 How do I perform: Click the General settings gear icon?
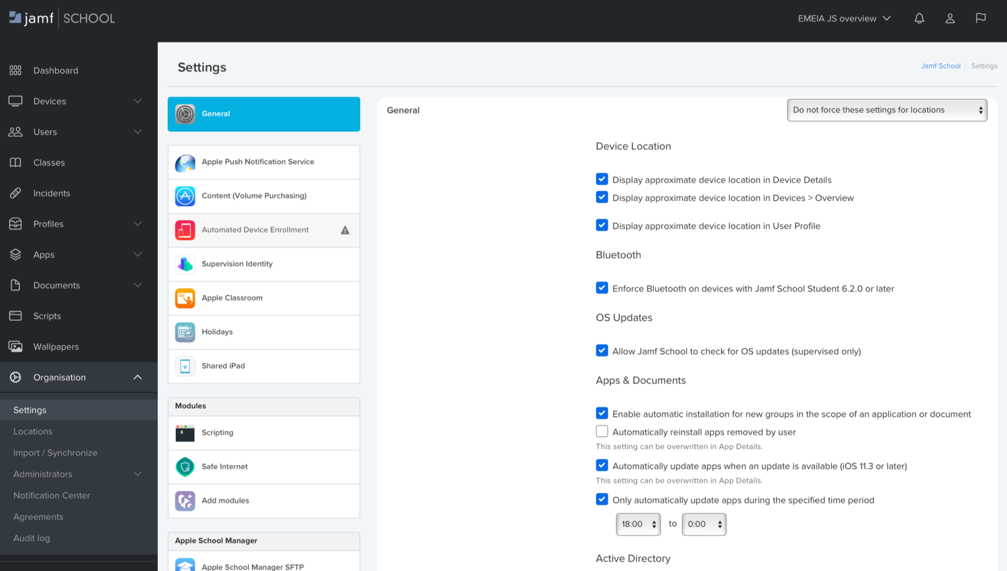(185, 114)
